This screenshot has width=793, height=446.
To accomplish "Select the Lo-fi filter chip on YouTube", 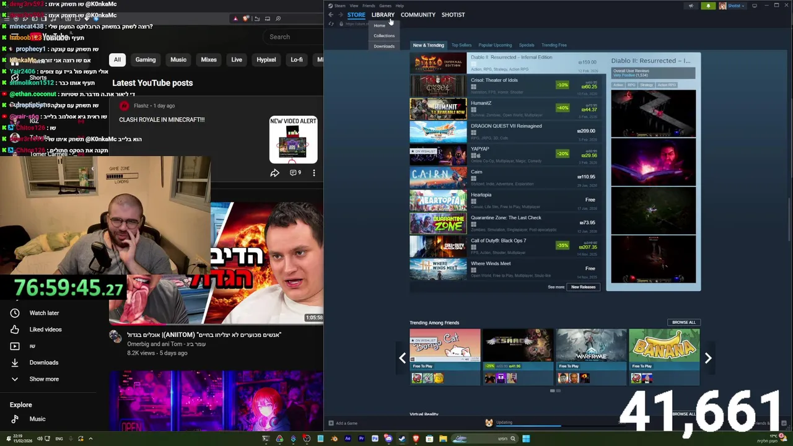I will [x=297, y=60].
